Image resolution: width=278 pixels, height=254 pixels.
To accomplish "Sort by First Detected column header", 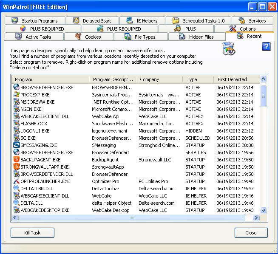I will pos(237,79).
